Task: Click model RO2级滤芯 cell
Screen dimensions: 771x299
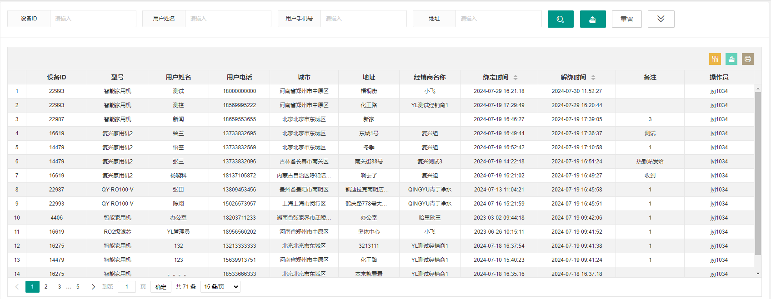Action: [117, 232]
